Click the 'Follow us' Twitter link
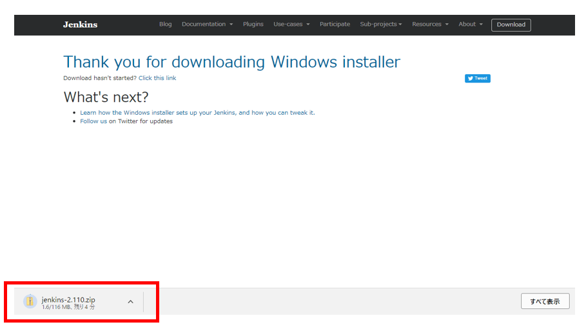Image resolution: width=586 pixels, height=329 pixels. pos(93,121)
